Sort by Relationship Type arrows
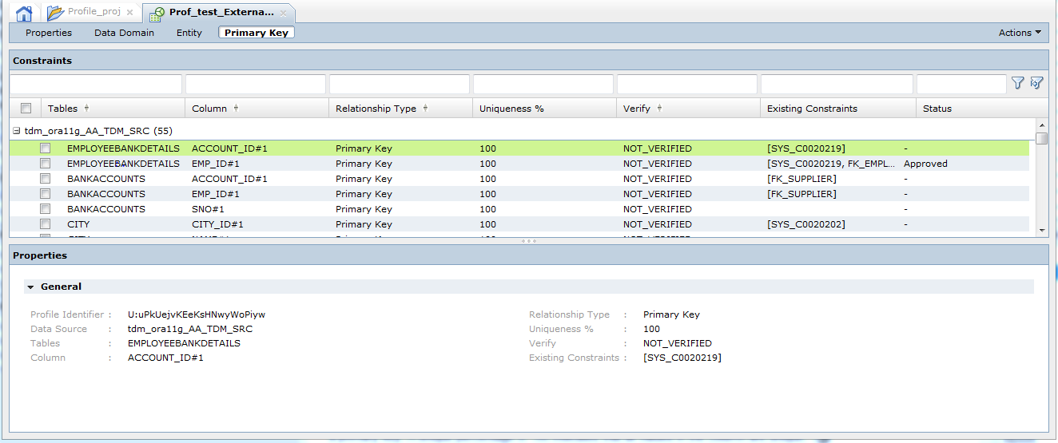 (425, 109)
